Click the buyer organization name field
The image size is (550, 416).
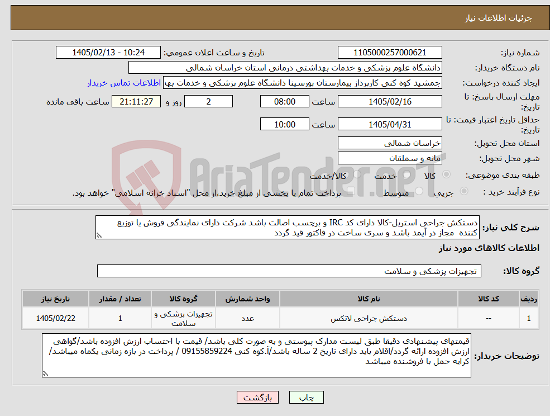[x=285, y=68]
